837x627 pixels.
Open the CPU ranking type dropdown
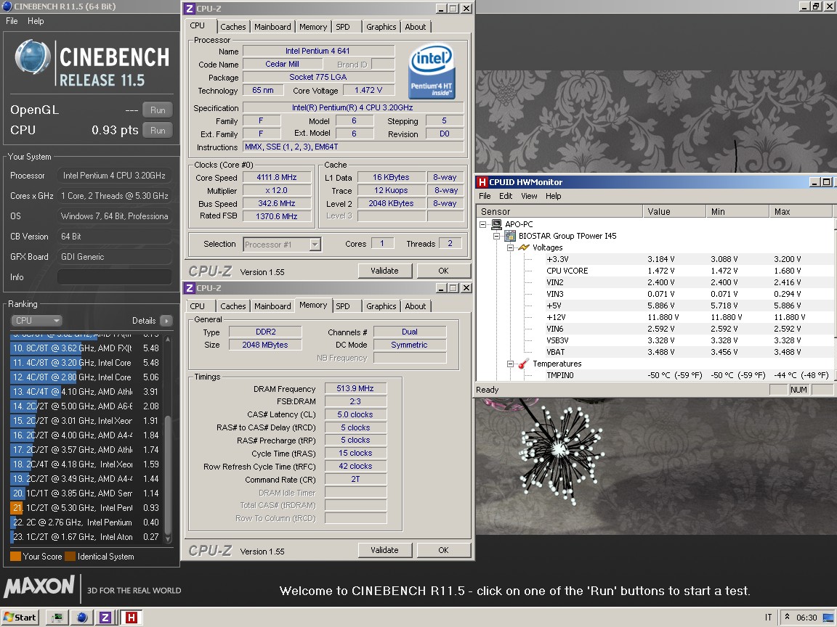36,321
